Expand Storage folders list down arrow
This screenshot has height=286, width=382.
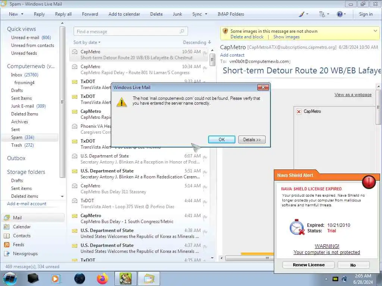tap(62, 196)
